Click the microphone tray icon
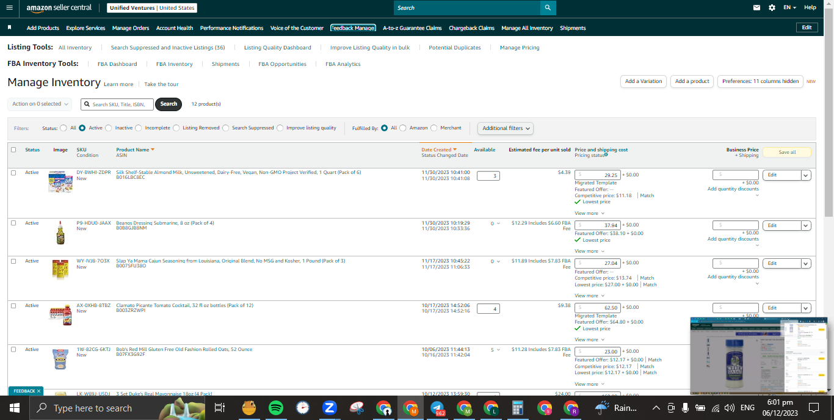Screen dimensions: 834x420 tap(686, 408)
